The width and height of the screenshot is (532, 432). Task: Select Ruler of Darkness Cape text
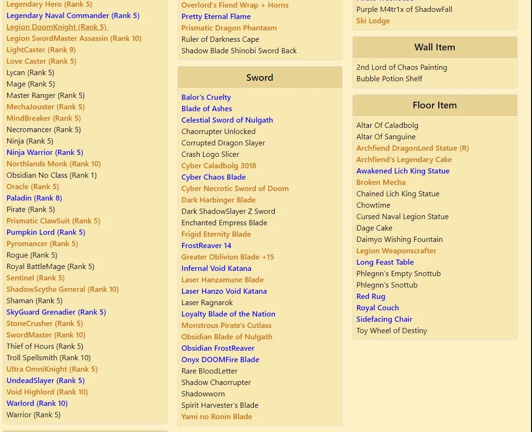pos(220,39)
